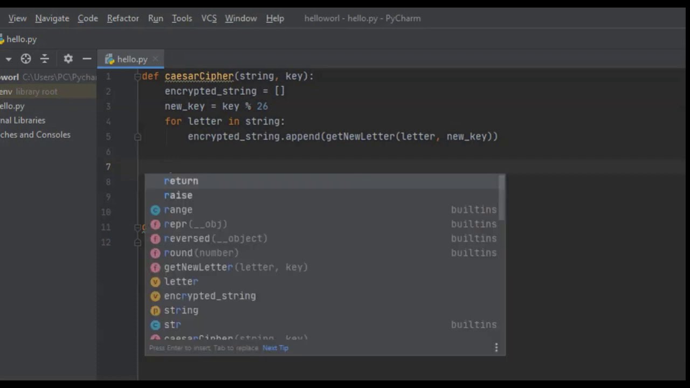The width and height of the screenshot is (690, 388).
Task: Open the Run menu
Action: 156,18
